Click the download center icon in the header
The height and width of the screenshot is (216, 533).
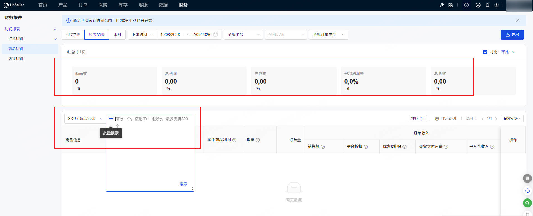[x=478, y=5]
